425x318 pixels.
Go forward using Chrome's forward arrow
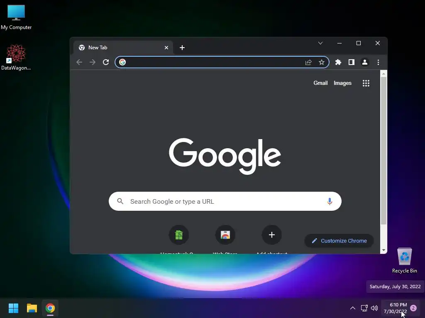click(x=93, y=62)
